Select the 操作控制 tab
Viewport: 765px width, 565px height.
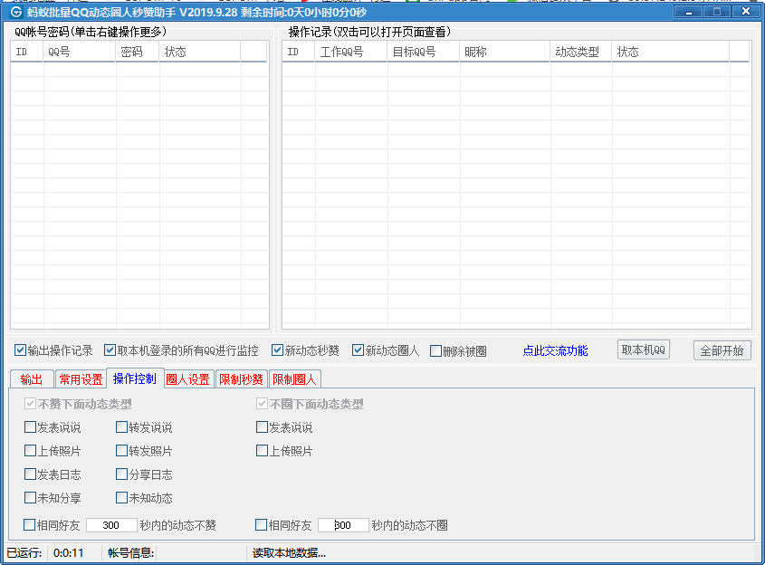(135, 378)
